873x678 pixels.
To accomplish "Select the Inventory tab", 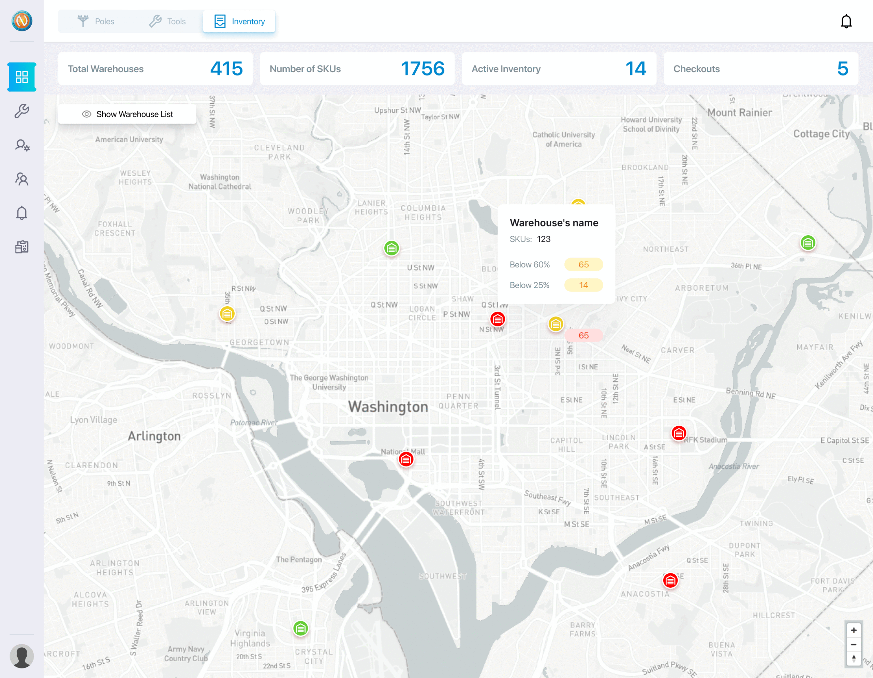I will 239,21.
